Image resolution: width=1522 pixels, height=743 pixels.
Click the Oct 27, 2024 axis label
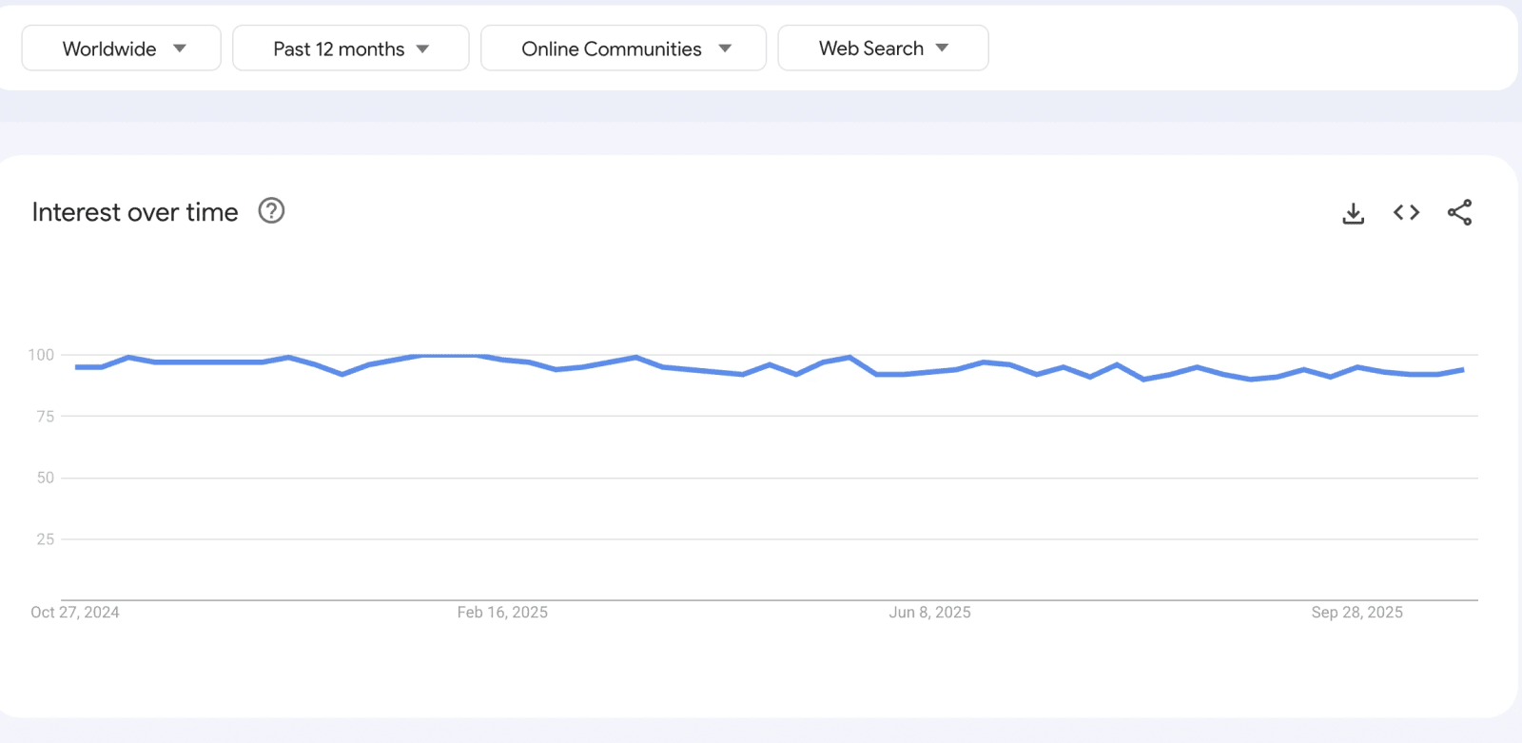tap(75, 613)
